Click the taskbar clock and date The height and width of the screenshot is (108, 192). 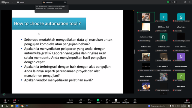coord(183,106)
